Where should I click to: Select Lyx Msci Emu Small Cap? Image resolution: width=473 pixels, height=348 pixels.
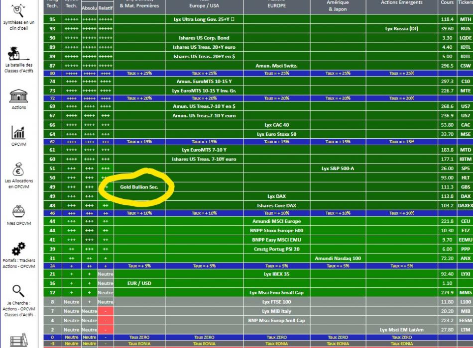coord(277,293)
